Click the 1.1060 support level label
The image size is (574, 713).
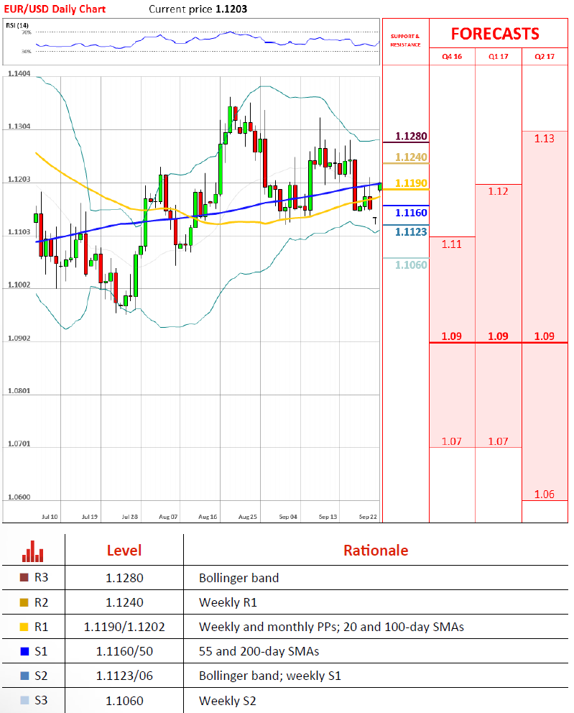[412, 264]
